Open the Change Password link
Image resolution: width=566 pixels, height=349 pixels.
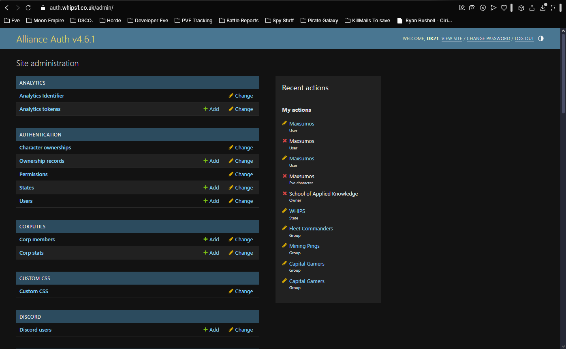coord(488,38)
